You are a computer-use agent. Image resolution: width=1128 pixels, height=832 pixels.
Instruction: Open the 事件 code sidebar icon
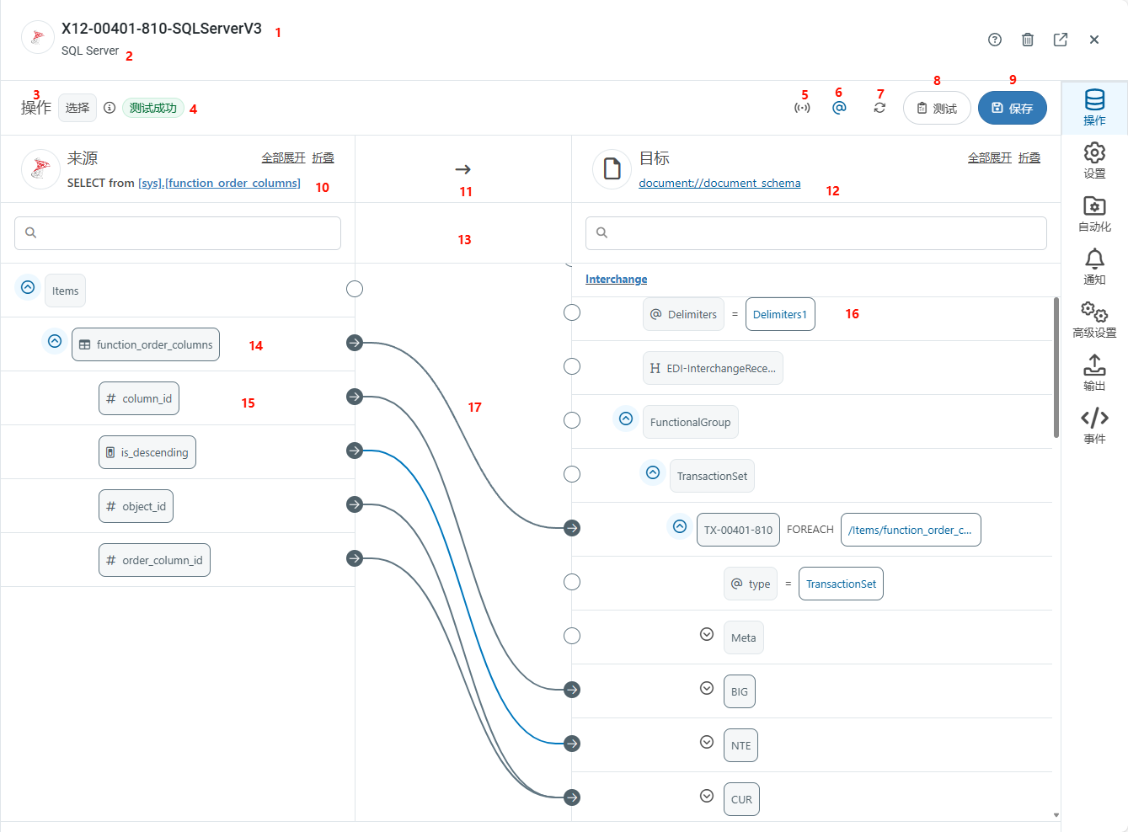(1094, 426)
